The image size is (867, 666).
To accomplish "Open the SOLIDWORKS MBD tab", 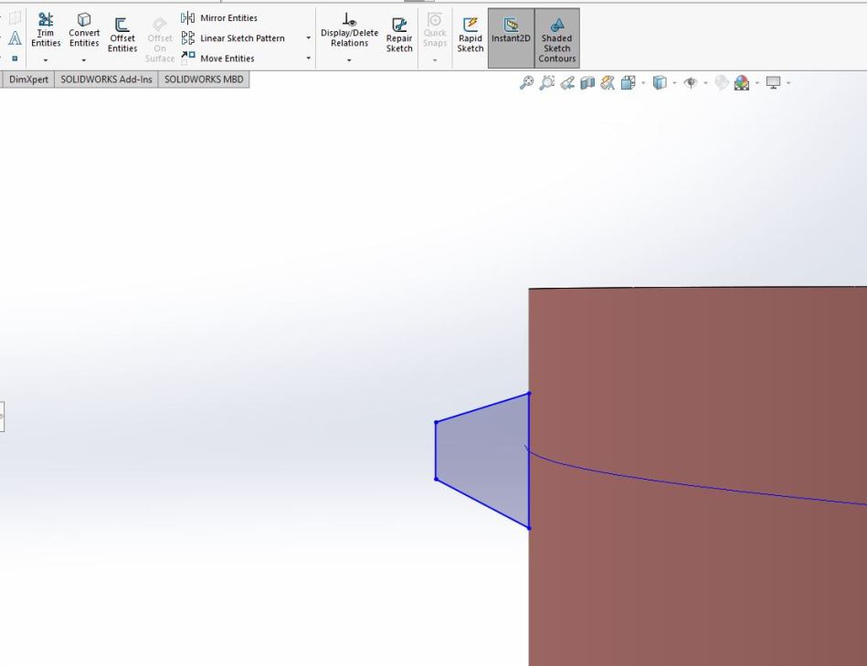I will 204,79.
